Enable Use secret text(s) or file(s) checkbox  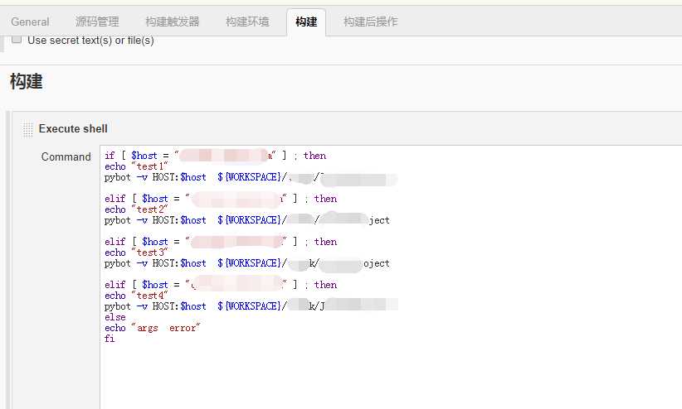(x=17, y=40)
